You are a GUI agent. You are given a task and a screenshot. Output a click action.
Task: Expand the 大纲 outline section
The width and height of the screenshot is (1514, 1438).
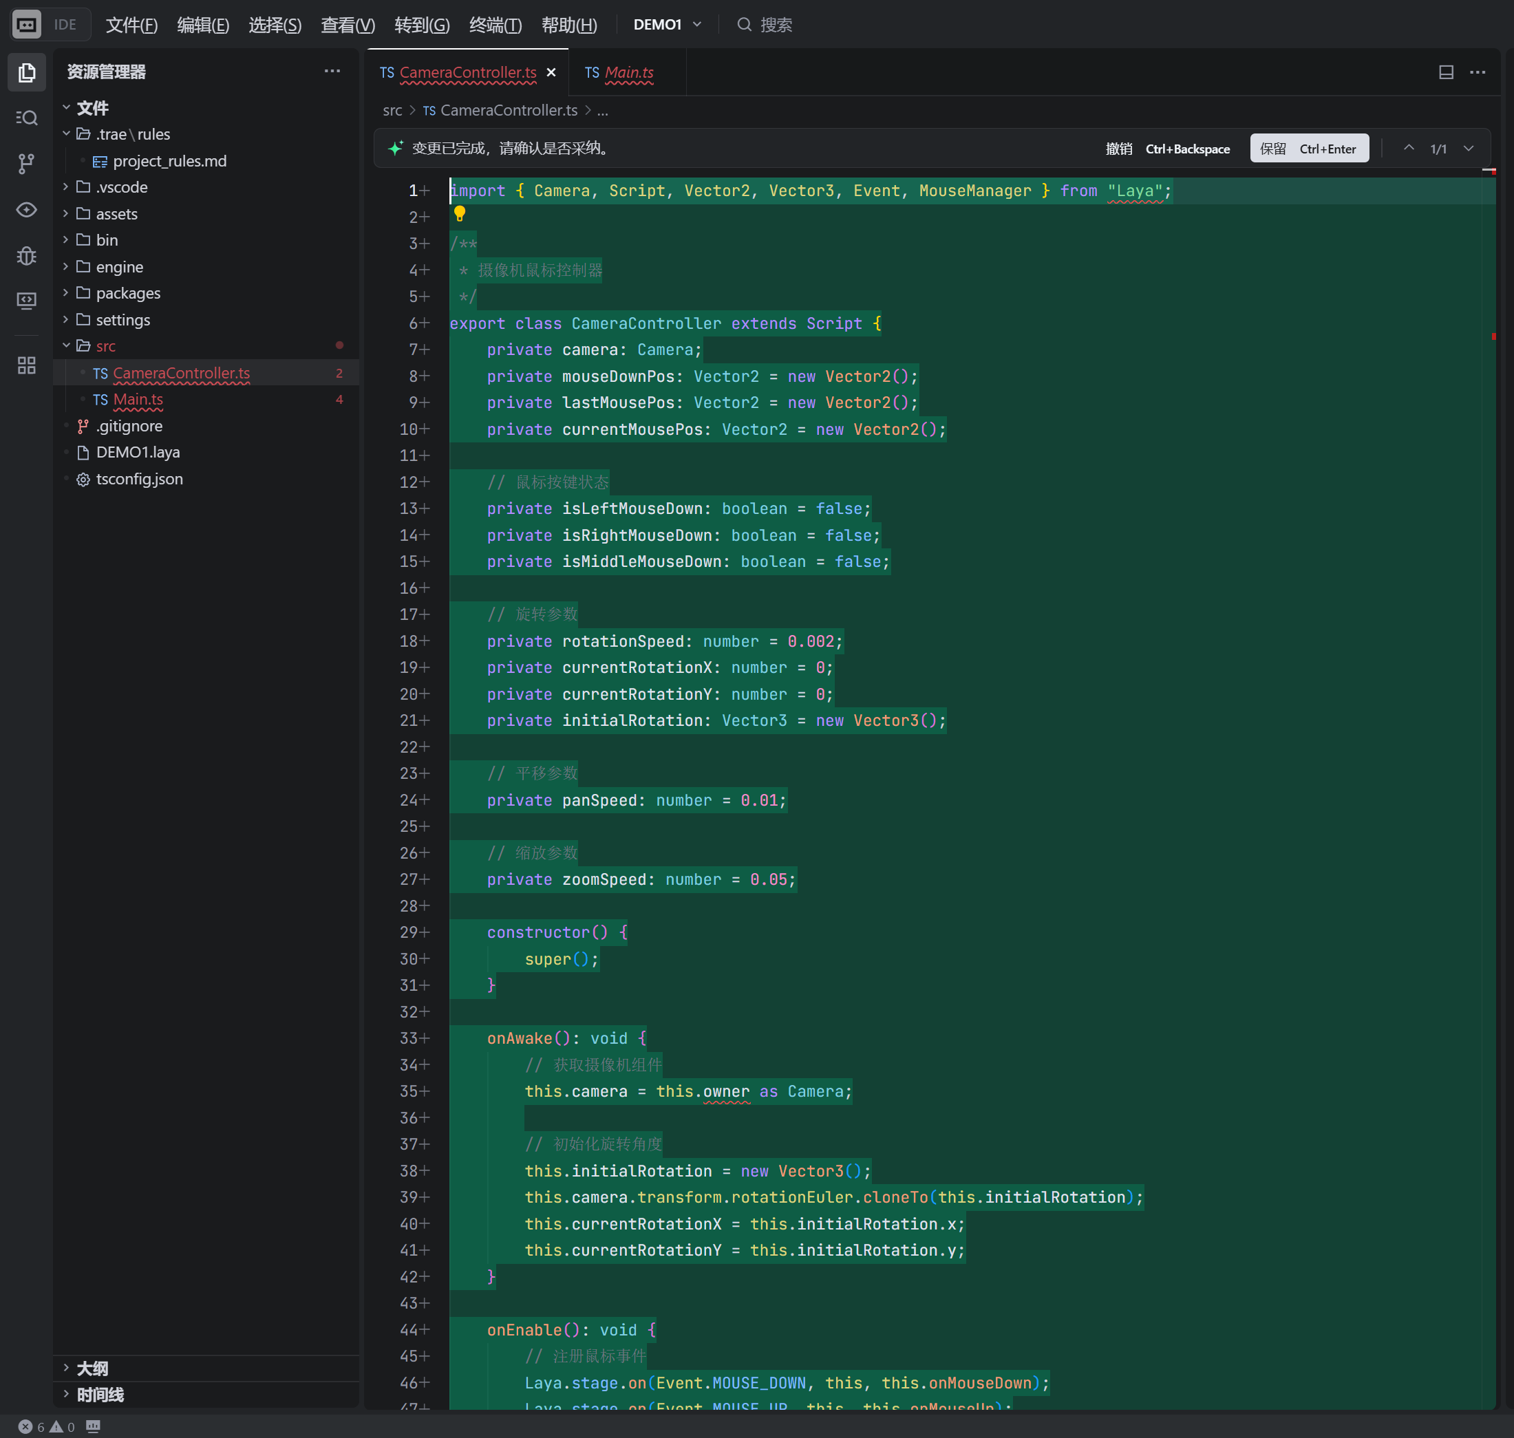click(x=92, y=1369)
